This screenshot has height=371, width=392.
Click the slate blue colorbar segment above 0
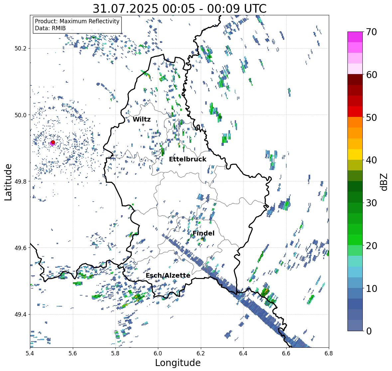(355, 325)
